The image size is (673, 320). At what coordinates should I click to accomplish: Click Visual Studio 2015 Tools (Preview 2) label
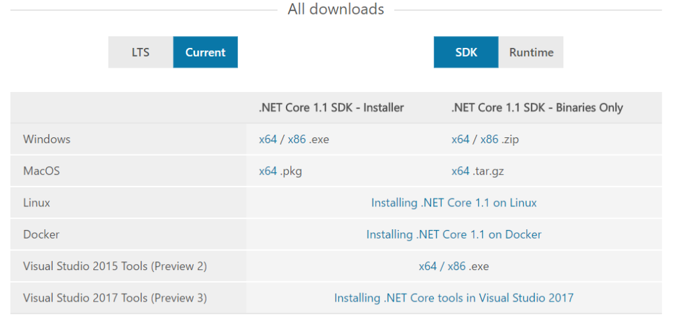[115, 266]
